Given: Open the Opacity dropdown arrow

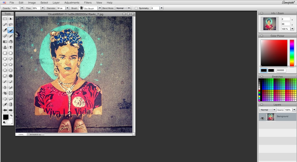Looking at the screenshot, I should [x=22, y=8].
